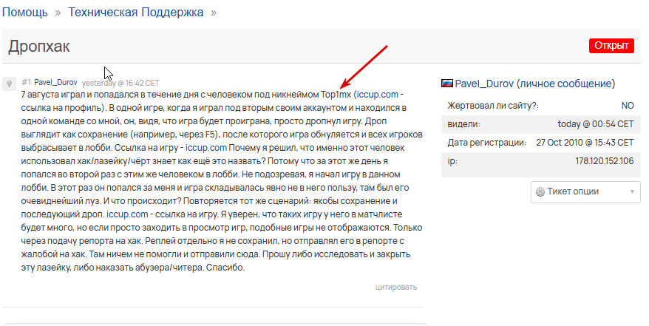Click registration date 27 Oct 2010 @ 15:43 CET
The width and height of the screenshot is (649, 326).
(585, 143)
